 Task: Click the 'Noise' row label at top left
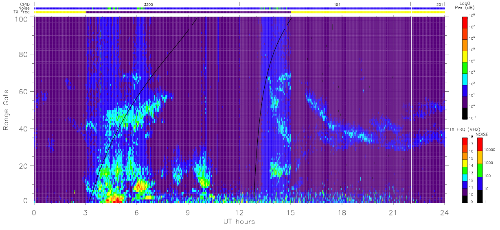(x=24, y=8)
